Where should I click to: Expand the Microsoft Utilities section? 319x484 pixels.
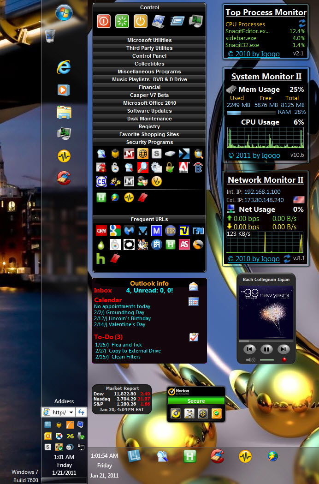click(x=149, y=40)
